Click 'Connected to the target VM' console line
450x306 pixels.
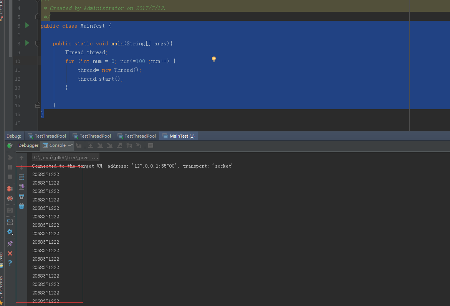[x=132, y=166]
